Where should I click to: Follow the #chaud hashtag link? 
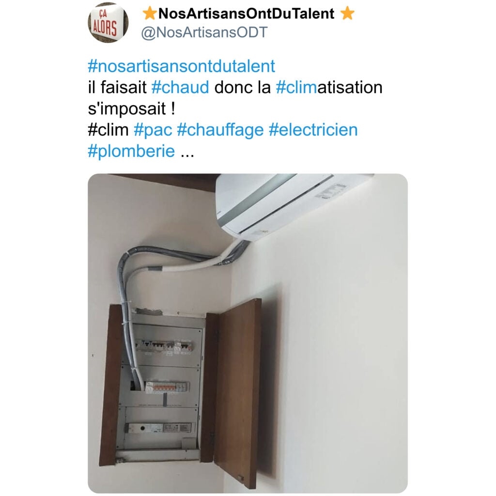tap(180, 87)
